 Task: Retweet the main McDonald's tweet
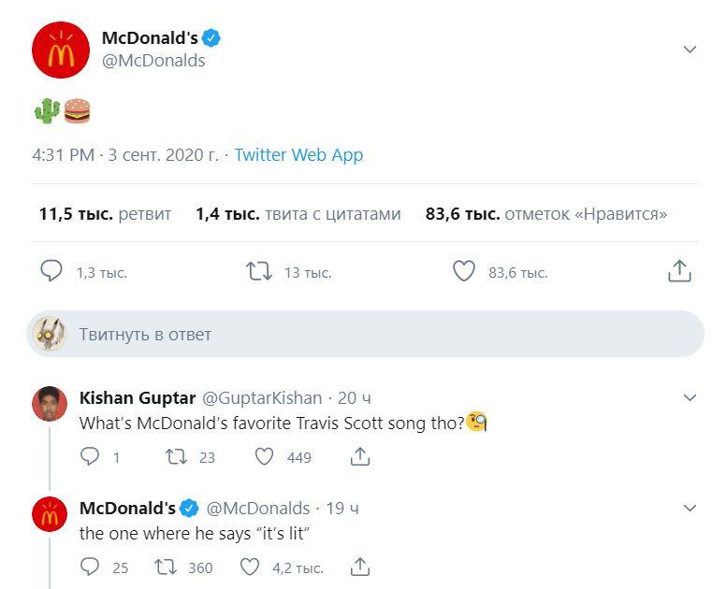click(x=258, y=272)
